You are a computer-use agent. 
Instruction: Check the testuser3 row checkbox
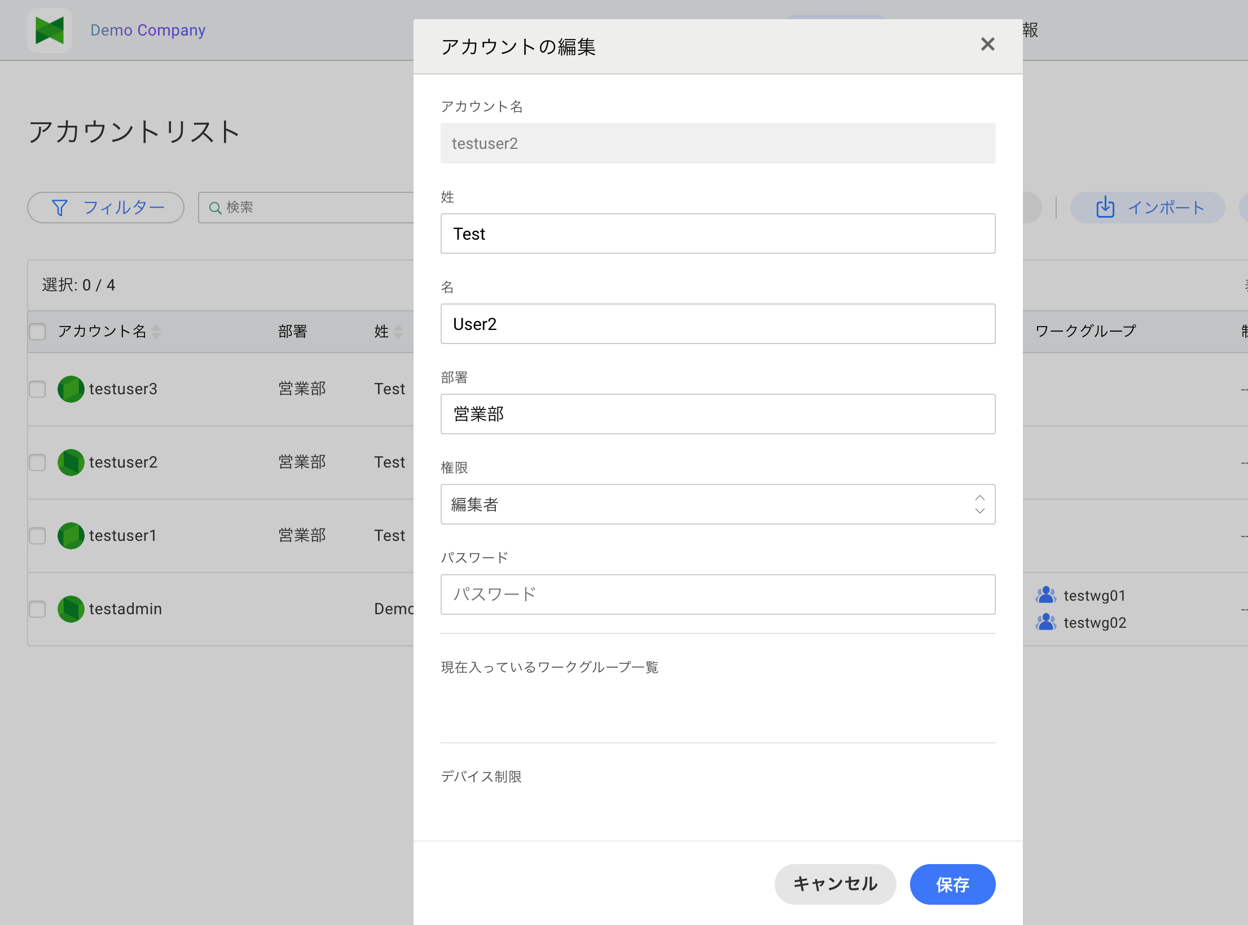pyautogui.click(x=37, y=389)
